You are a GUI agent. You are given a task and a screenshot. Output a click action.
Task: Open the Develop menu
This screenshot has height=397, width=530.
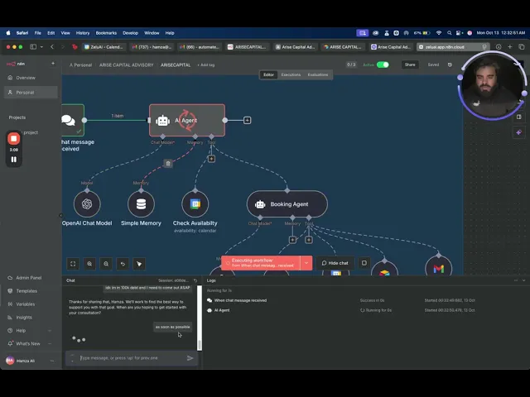tap(131, 33)
